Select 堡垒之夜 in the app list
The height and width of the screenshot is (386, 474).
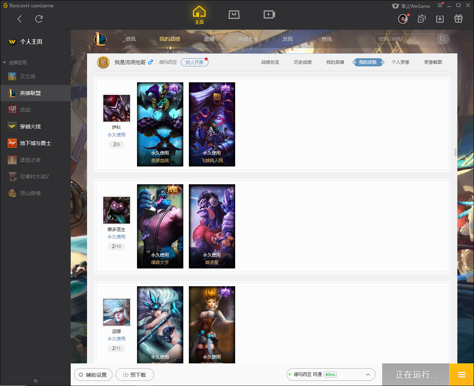pos(35,160)
